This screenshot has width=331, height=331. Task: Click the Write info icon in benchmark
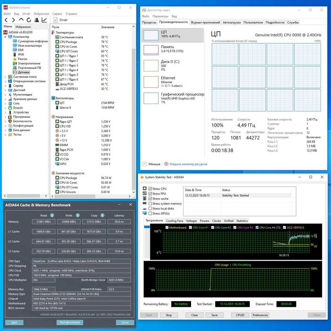tap(78, 215)
